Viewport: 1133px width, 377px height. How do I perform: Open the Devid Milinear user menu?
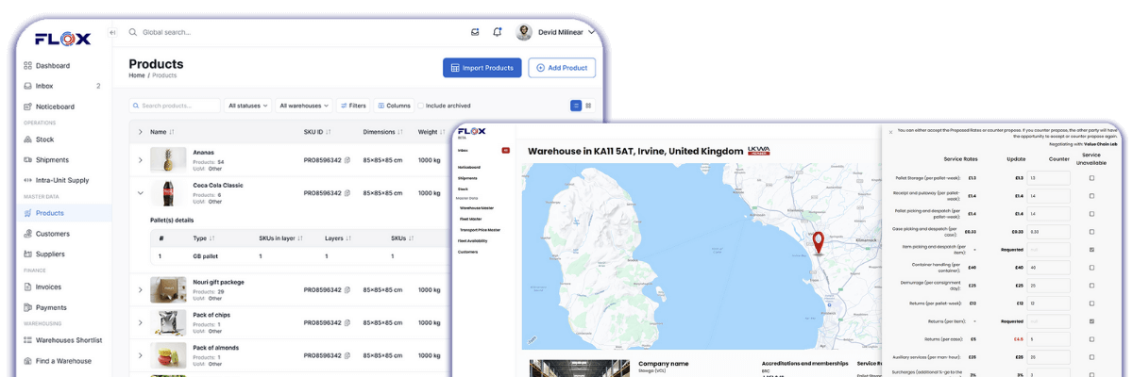point(556,32)
